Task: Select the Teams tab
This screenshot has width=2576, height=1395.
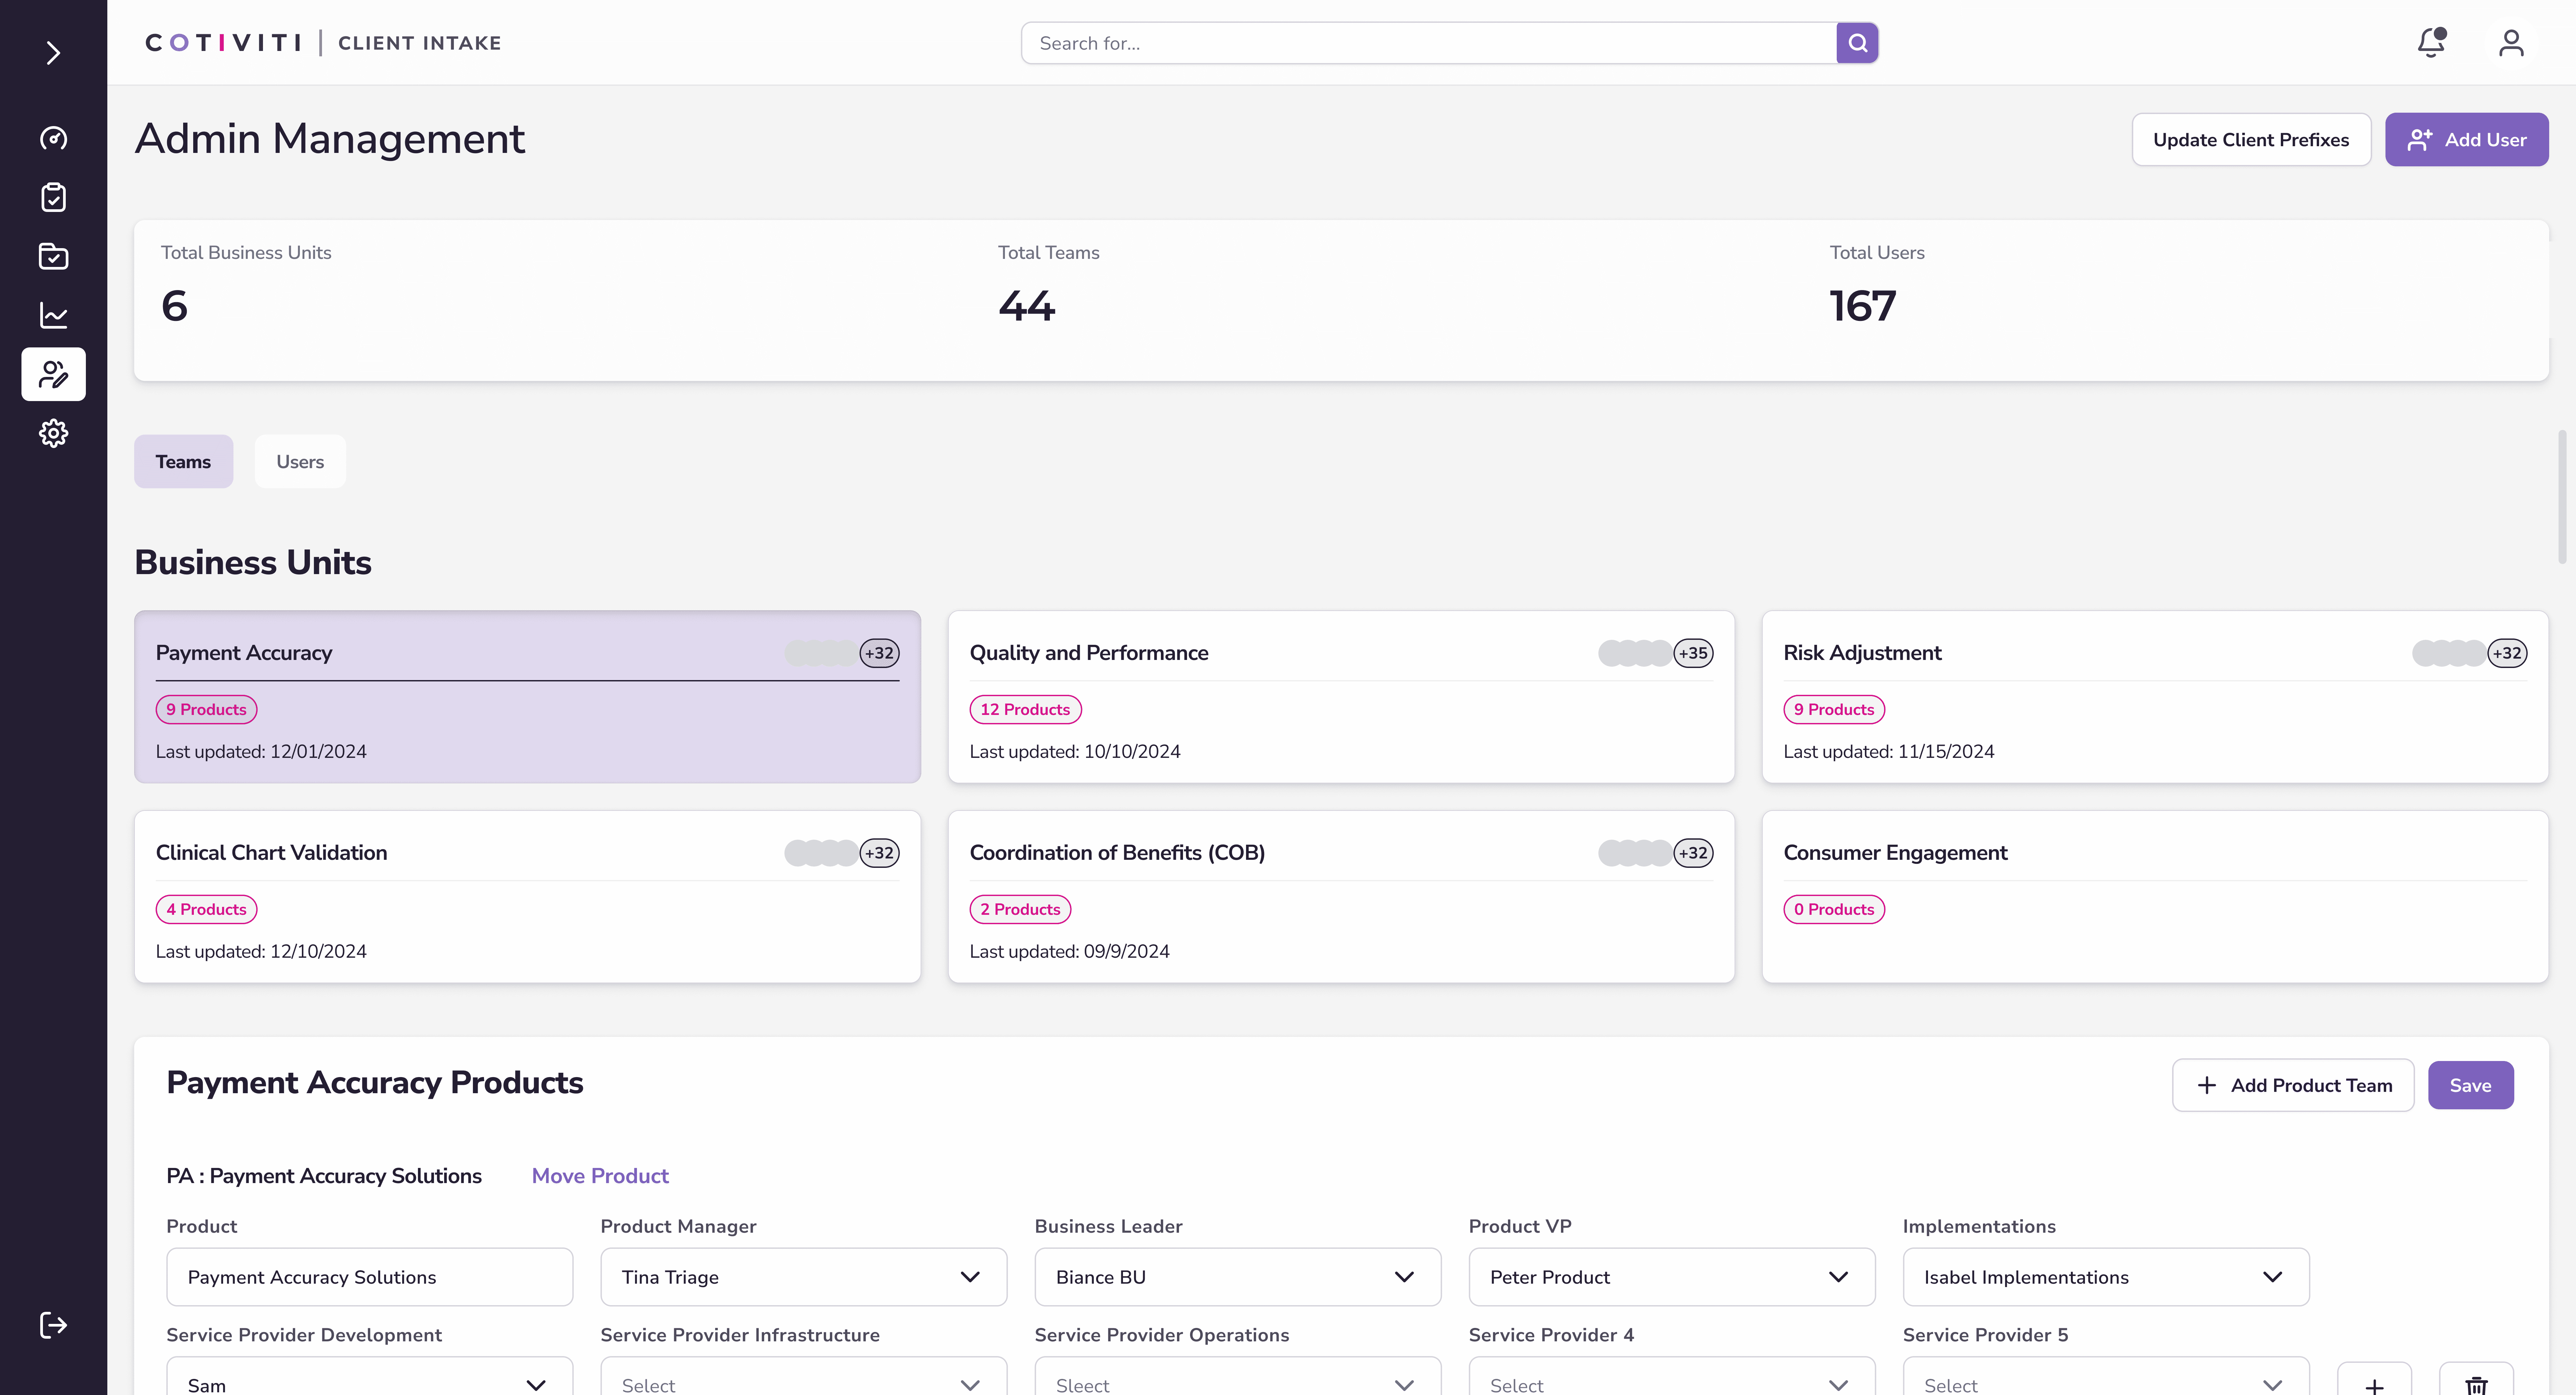Action: click(x=183, y=461)
